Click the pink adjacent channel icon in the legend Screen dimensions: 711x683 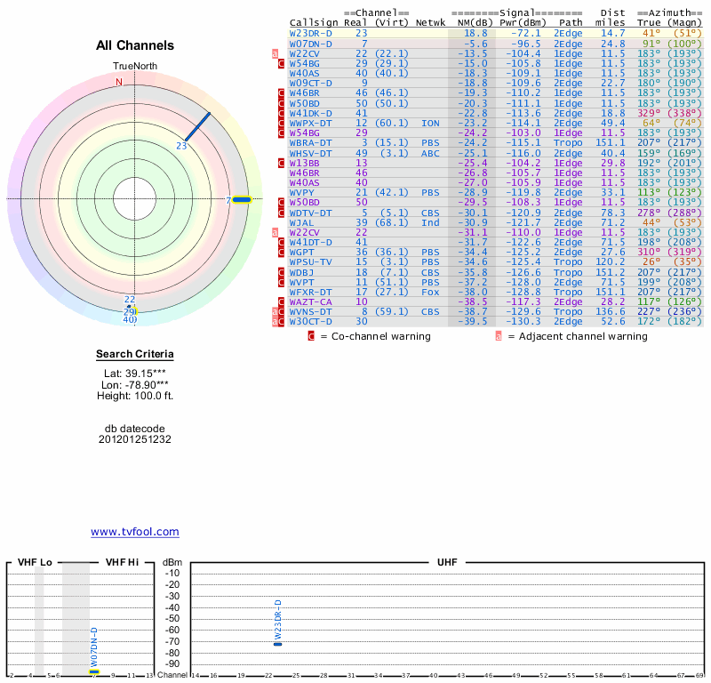(499, 336)
